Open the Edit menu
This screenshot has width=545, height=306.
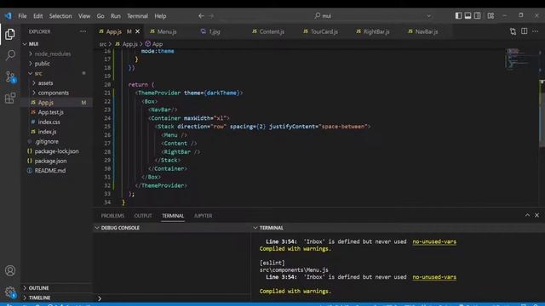pyautogui.click(x=37, y=16)
